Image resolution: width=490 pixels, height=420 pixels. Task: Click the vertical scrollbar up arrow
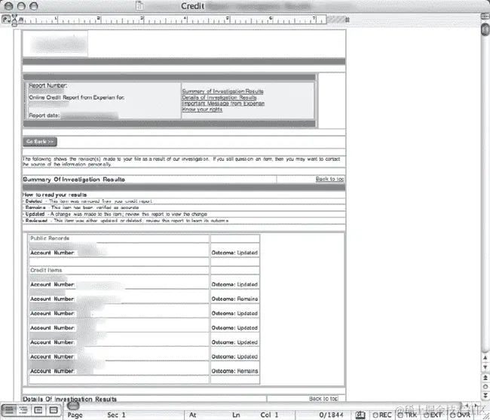pos(485,358)
